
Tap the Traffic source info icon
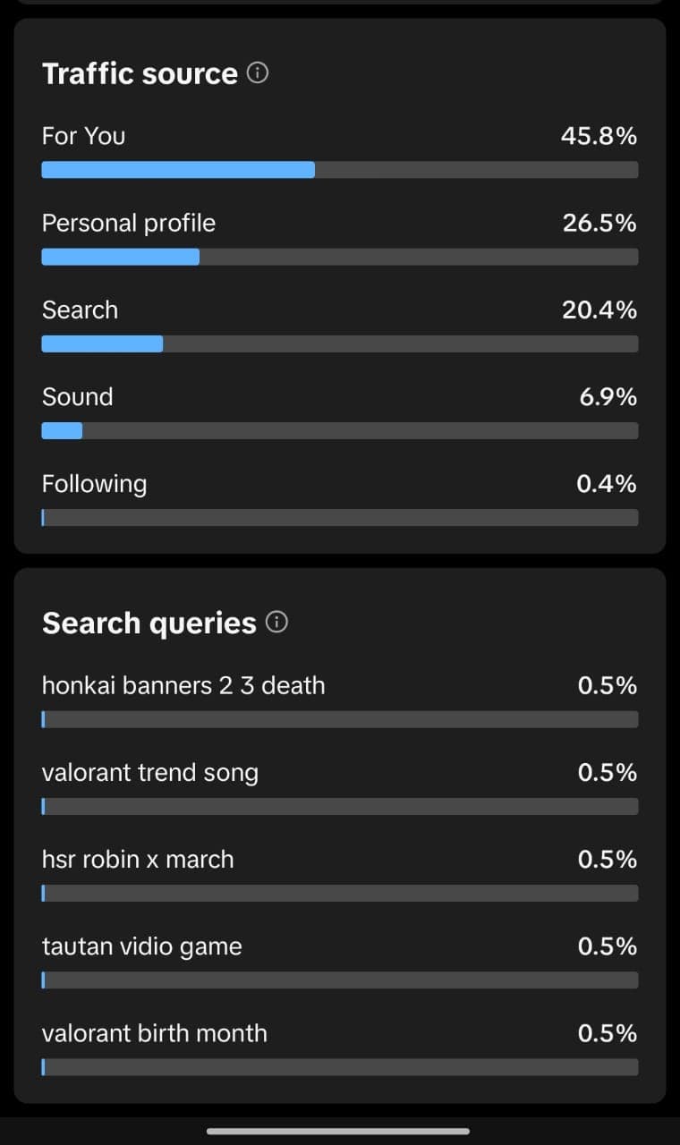(258, 73)
